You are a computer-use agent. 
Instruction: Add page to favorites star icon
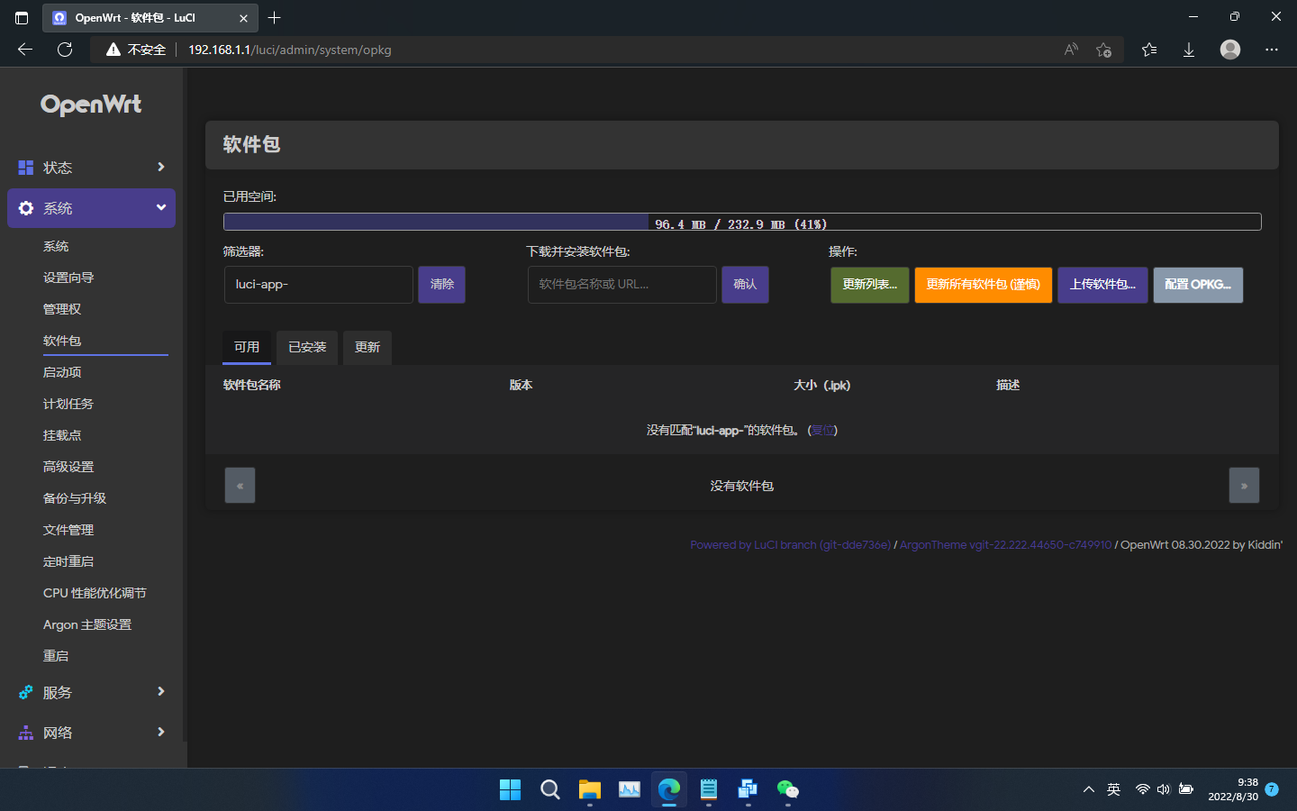tap(1103, 50)
